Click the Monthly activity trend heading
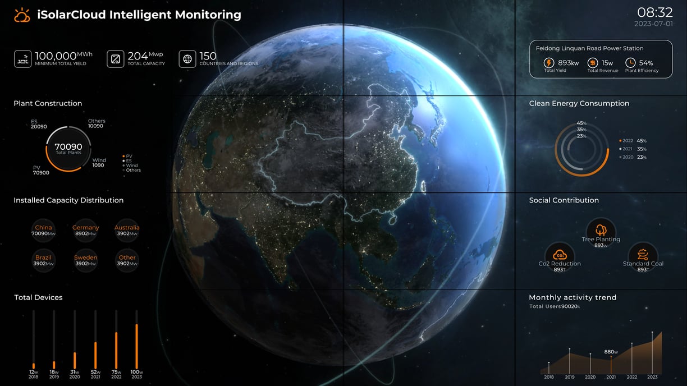687x386 pixels. 572,297
